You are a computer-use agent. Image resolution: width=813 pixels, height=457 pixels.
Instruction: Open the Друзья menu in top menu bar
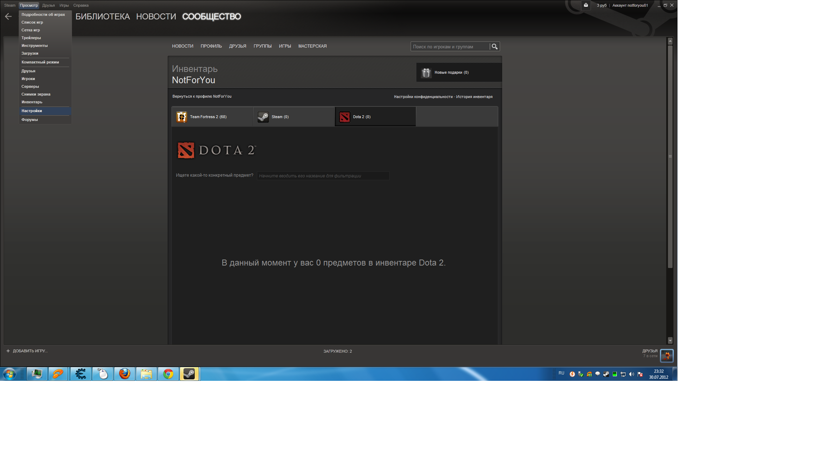[48, 5]
